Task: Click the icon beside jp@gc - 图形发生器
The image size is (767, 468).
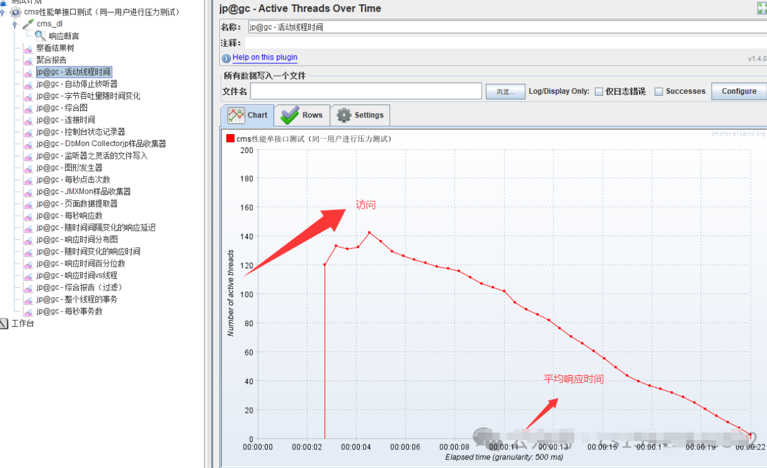Action: (x=28, y=168)
